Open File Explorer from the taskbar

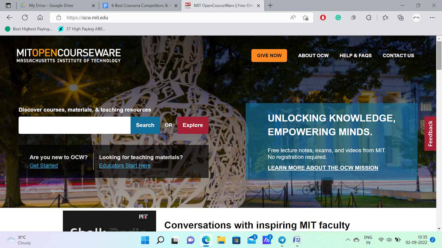(x=221, y=240)
